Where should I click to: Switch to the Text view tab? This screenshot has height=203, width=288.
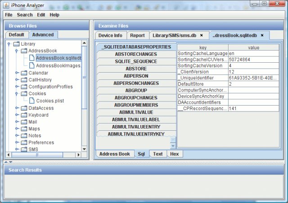click(158, 154)
